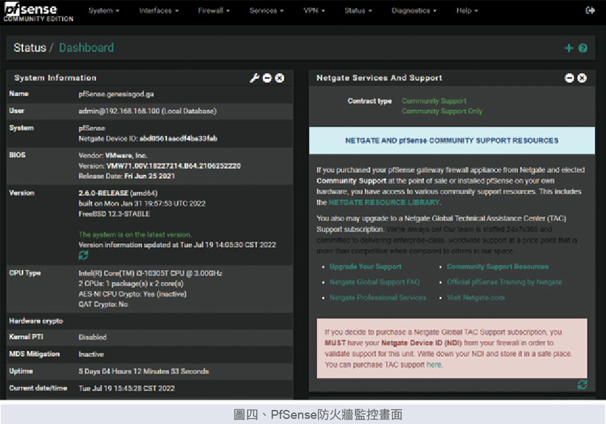Screen dimensions: 606x424
Task: Open the dashboard help question mark icon
Action: click(x=583, y=48)
